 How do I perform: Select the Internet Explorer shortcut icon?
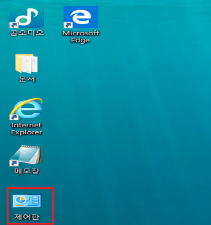[26, 109]
